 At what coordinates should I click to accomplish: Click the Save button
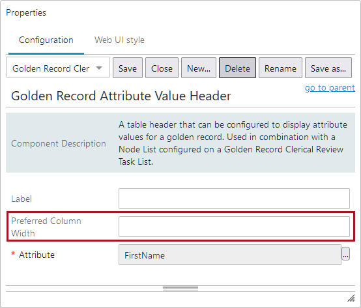[128, 68]
